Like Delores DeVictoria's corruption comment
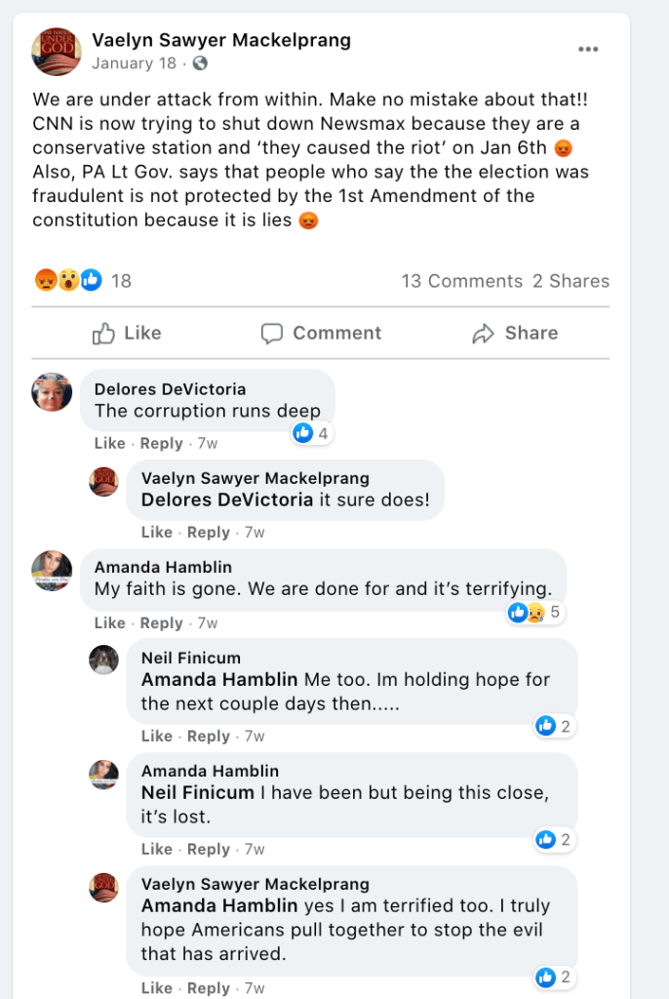Viewport: 669px width, 999px height. (x=109, y=443)
